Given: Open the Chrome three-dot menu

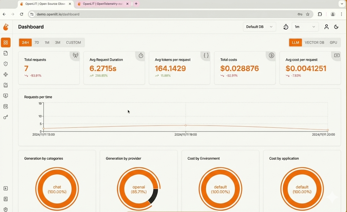Looking at the screenshot, I should (x=342, y=14).
